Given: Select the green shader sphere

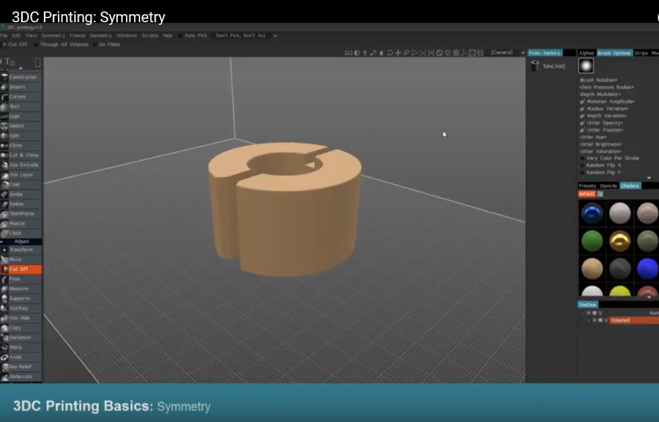Looking at the screenshot, I should 592,241.
